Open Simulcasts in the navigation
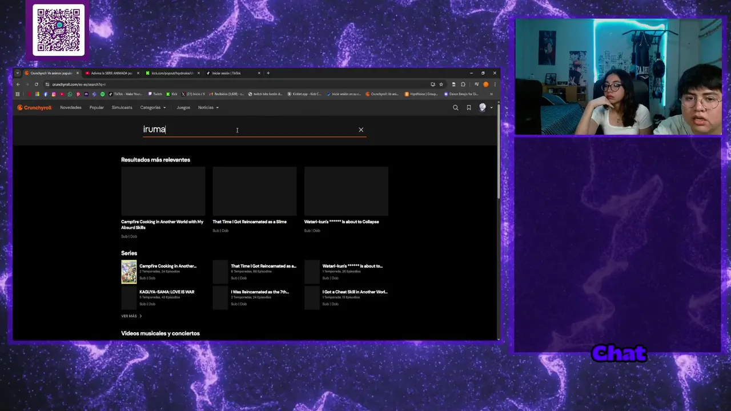Viewport: 731px width, 411px height. pos(122,107)
